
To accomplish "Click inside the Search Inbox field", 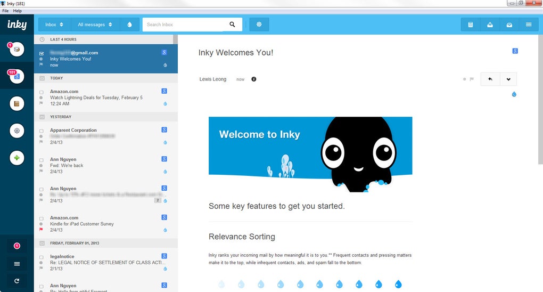I will pos(185,25).
